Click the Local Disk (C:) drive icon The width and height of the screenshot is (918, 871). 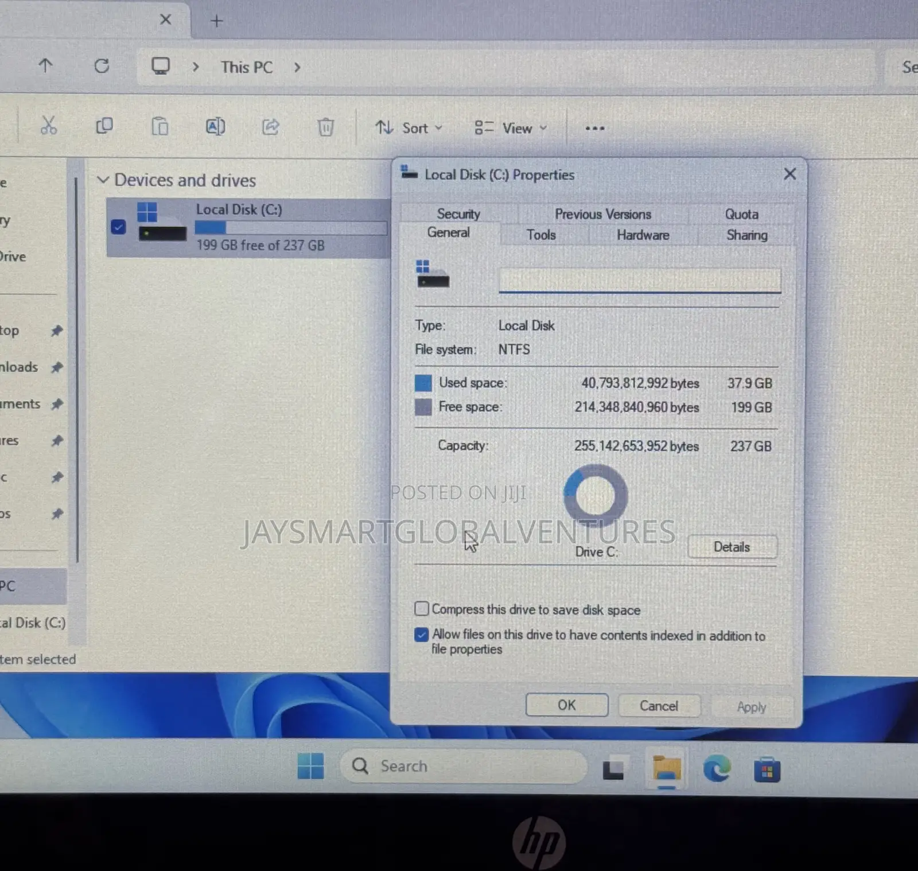(162, 221)
